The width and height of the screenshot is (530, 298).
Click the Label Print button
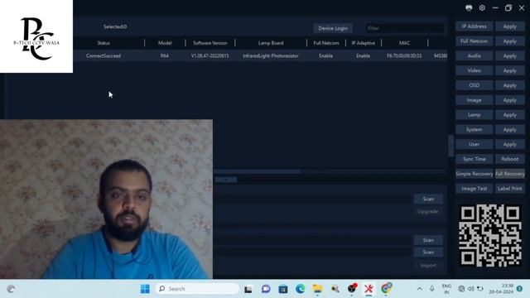pos(510,189)
